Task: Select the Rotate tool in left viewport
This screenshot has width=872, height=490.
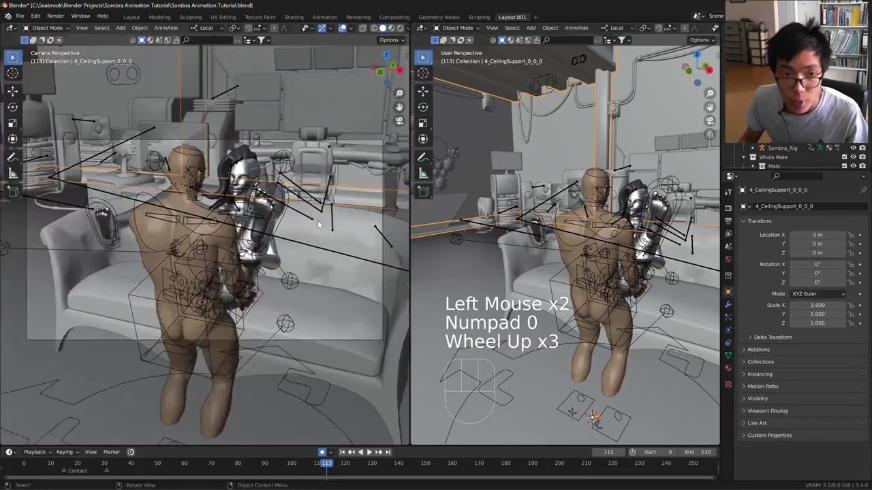Action: tap(12, 107)
